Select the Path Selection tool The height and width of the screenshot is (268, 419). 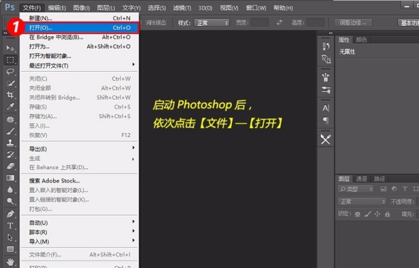point(10,237)
